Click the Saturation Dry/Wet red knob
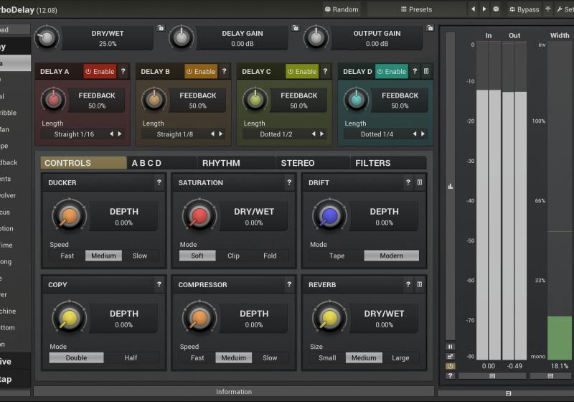The width and height of the screenshot is (574, 402). [x=199, y=215]
